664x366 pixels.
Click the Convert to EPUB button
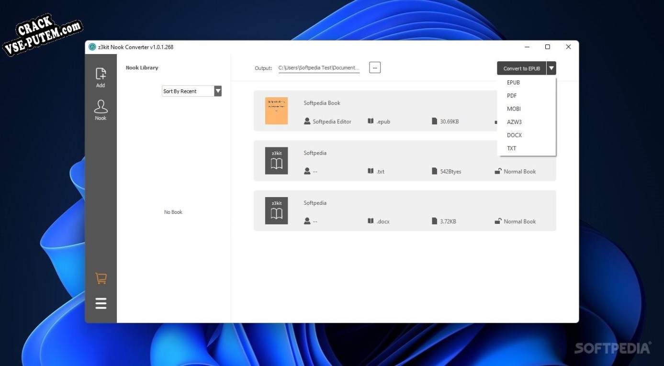pos(521,68)
